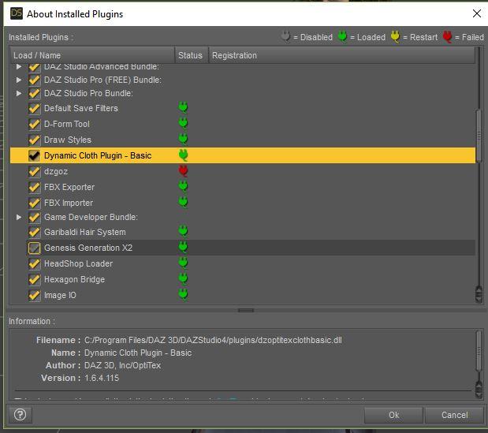This screenshot has height=433, width=488.
Task: Toggle D-Form Tool checkbox
Action: (x=34, y=124)
